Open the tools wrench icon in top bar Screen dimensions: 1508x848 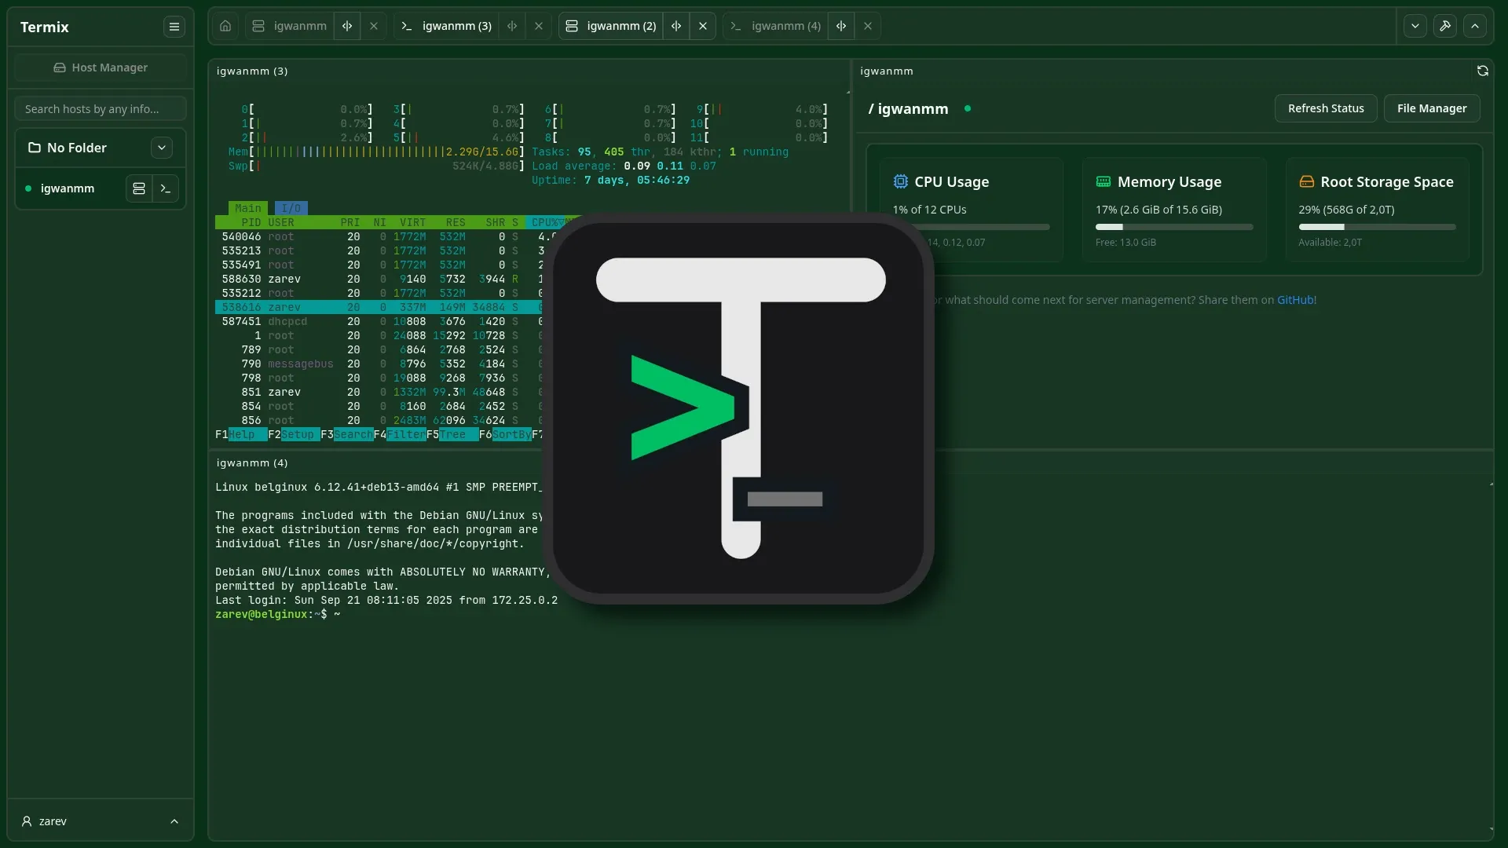point(1444,26)
